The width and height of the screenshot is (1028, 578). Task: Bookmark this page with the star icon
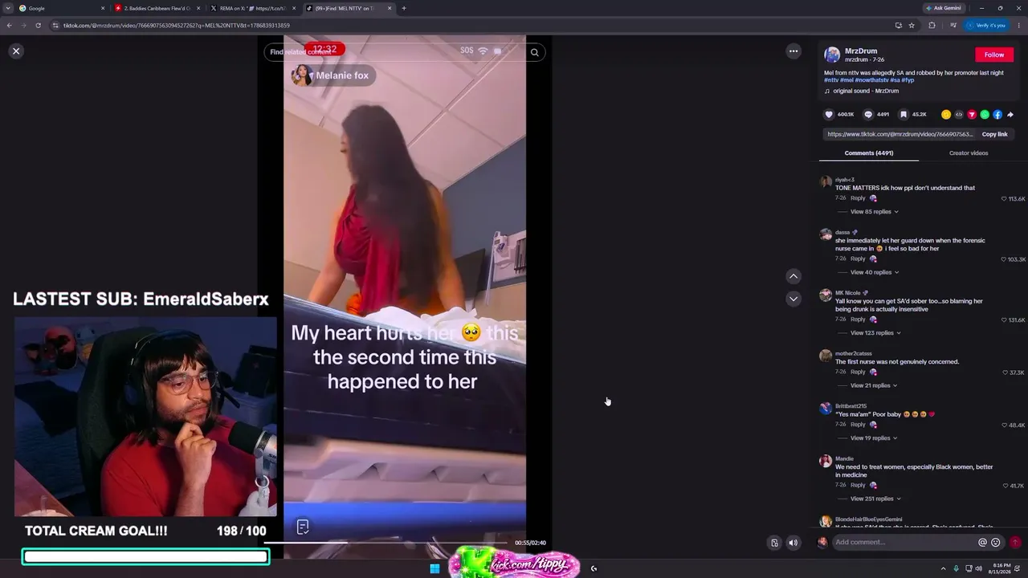coord(912,26)
